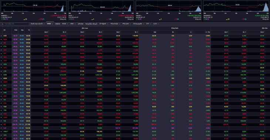
Task: Select the VJC ticker symbol
Action: pyautogui.click(x=5, y=128)
